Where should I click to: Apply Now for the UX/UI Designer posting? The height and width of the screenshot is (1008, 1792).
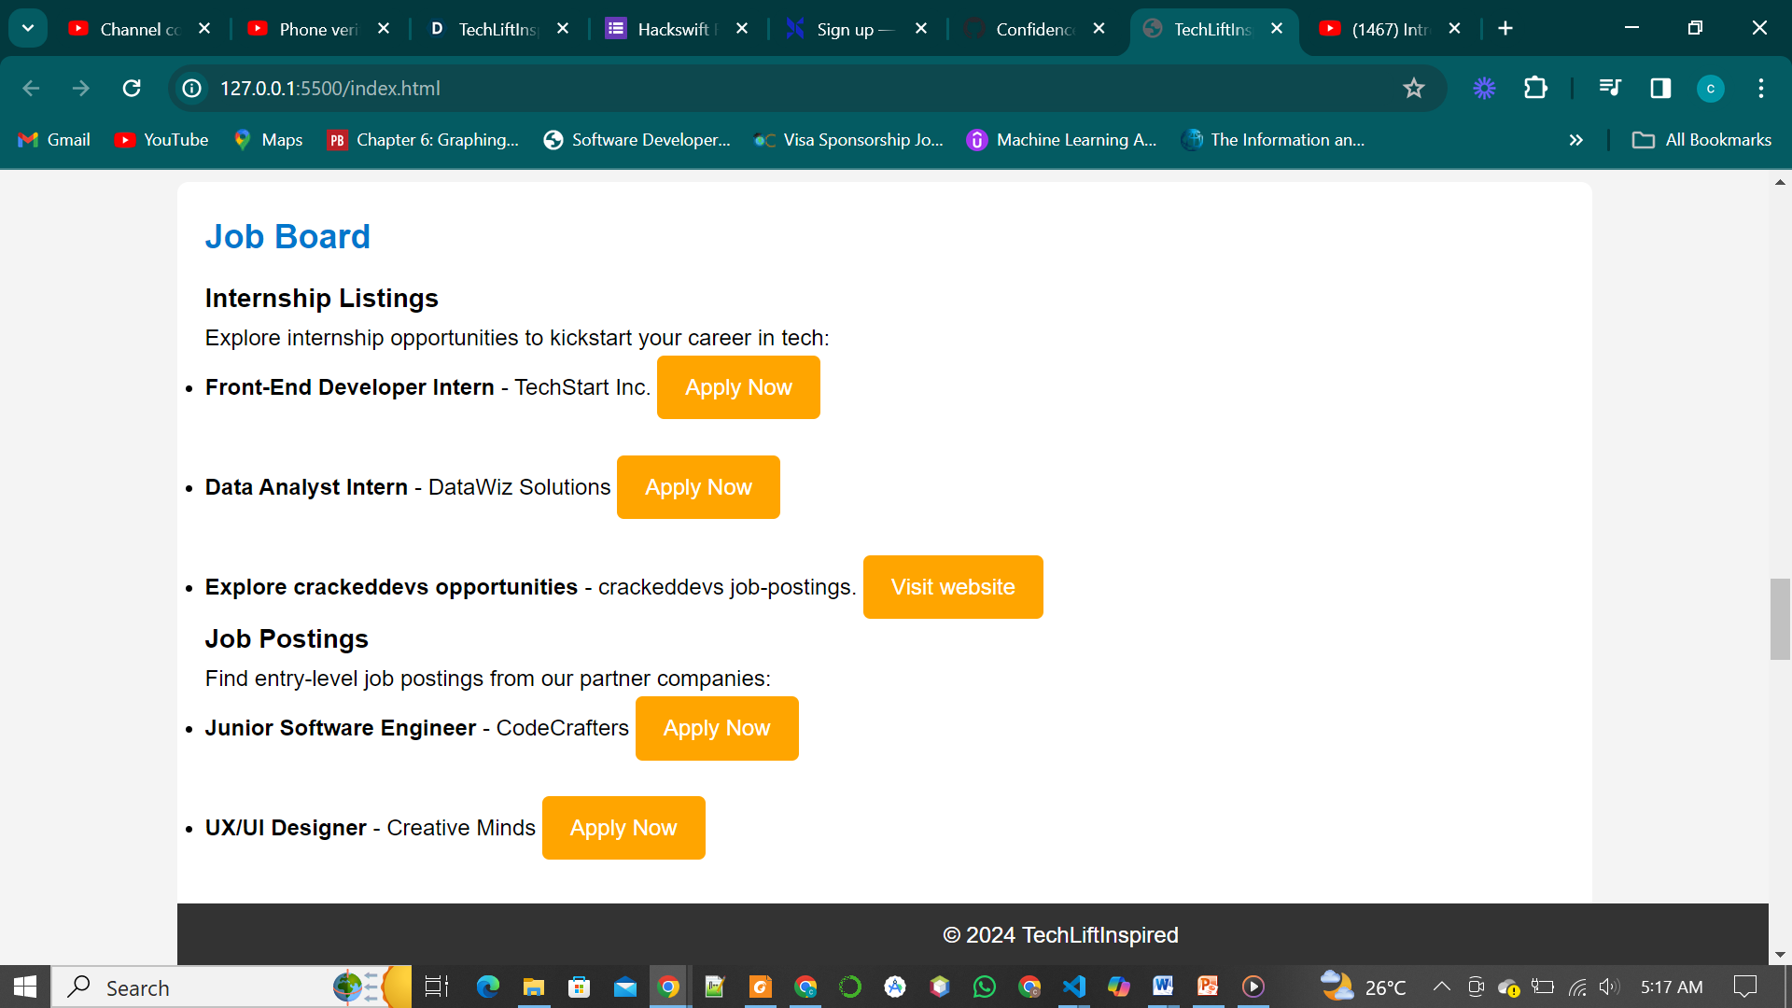(623, 828)
